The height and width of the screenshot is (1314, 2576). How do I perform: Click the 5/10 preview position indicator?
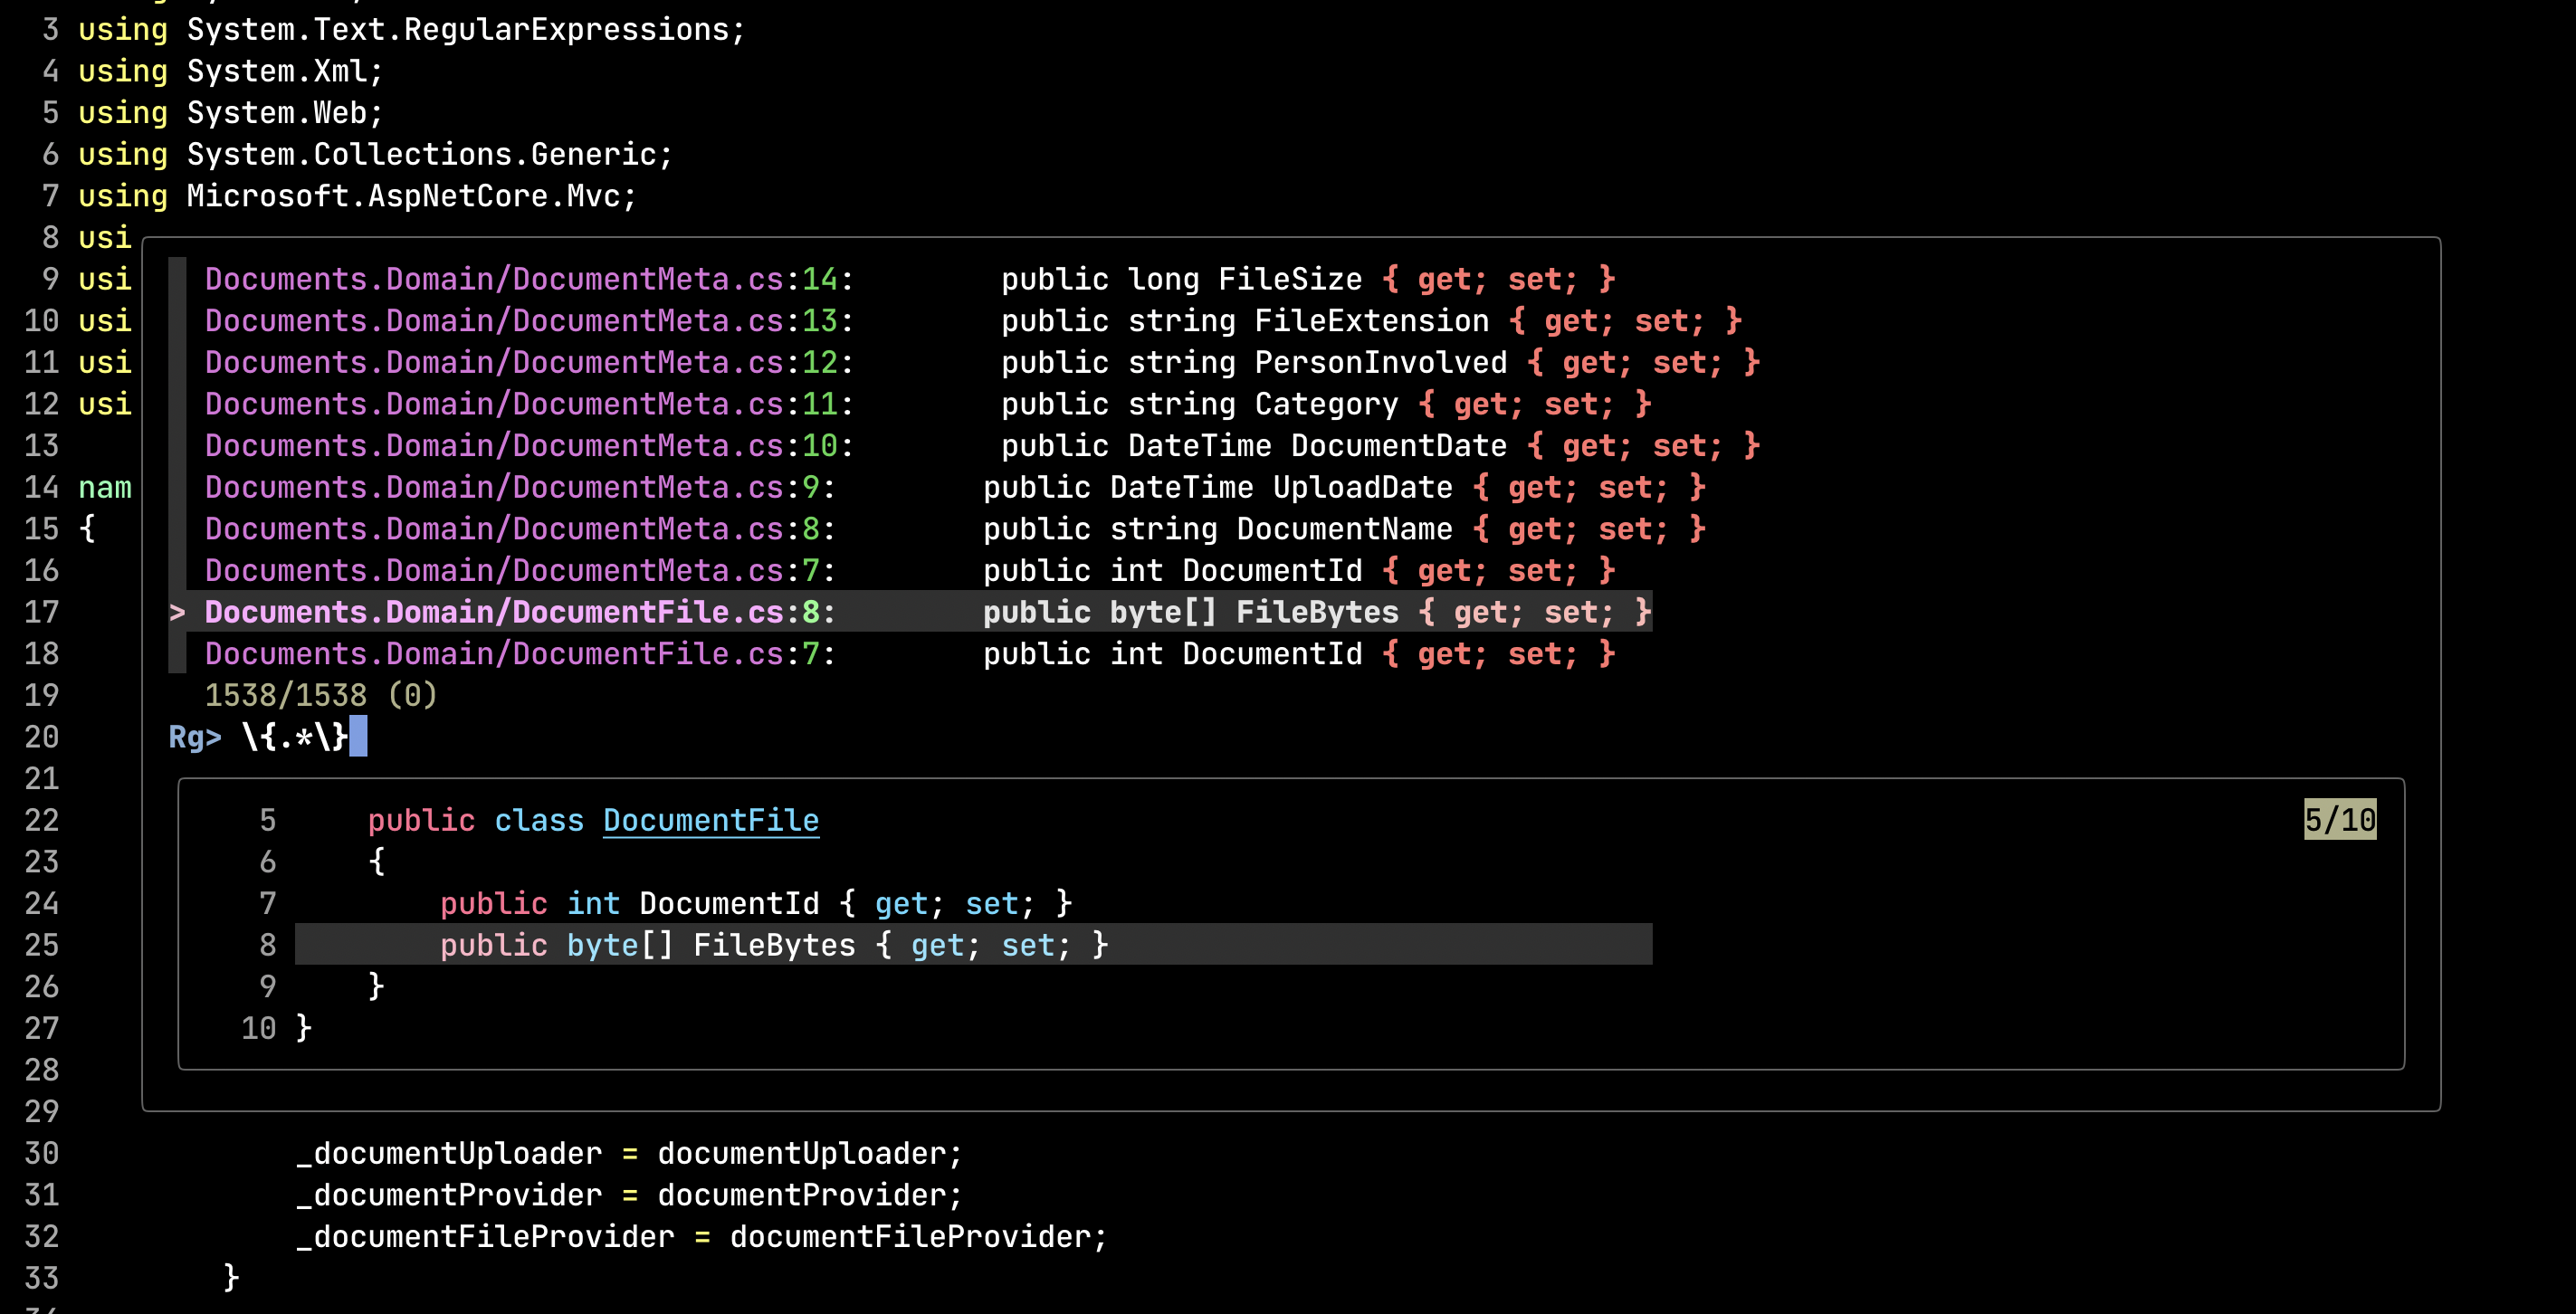click(2340, 820)
